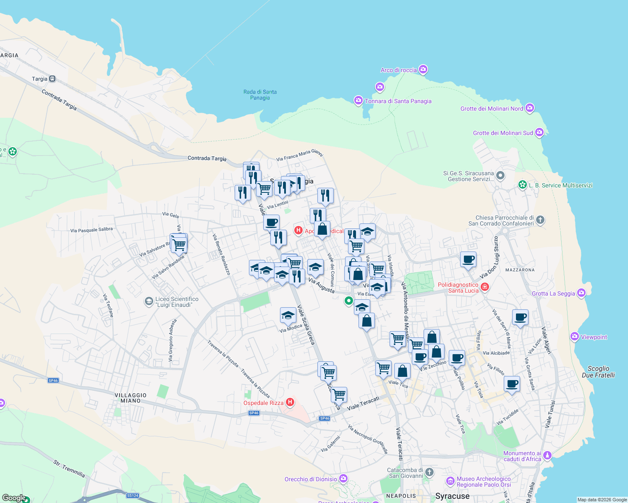This screenshot has height=503, width=628.
Task: Select the Monumento ai caduti d'Africa marker
Action: pos(548,454)
